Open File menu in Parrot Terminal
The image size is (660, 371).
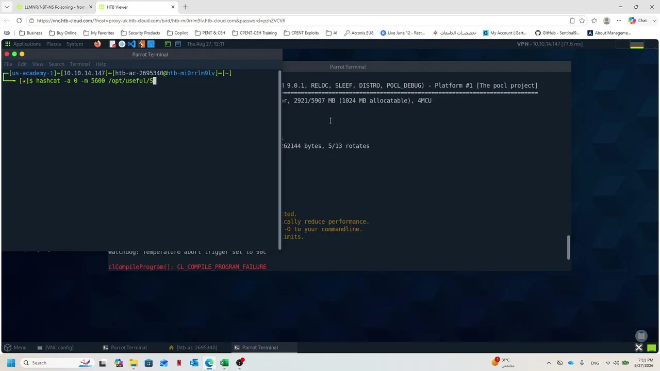coord(8,64)
